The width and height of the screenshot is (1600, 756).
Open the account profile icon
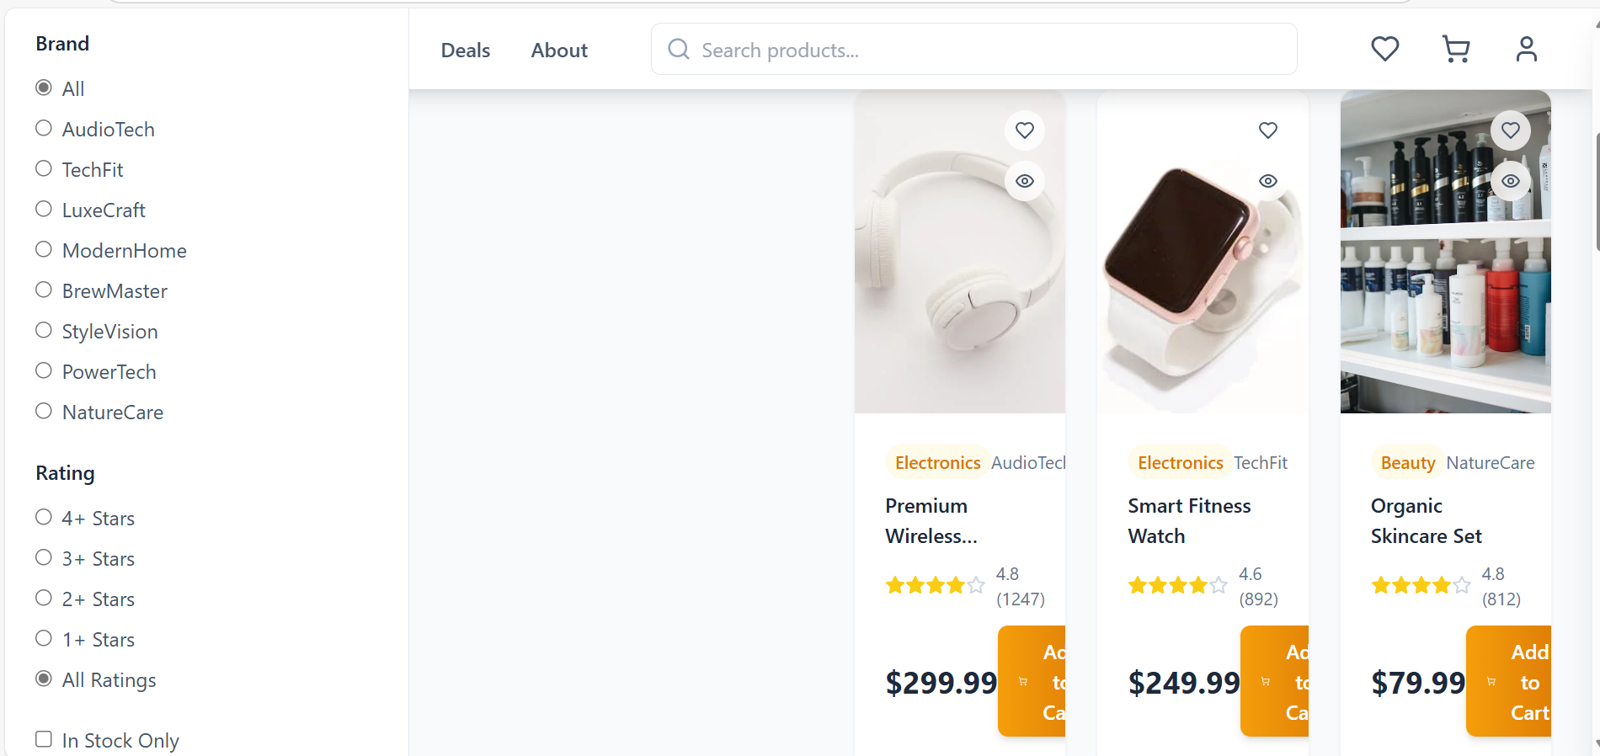pyautogui.click(x=1527, y=49)
